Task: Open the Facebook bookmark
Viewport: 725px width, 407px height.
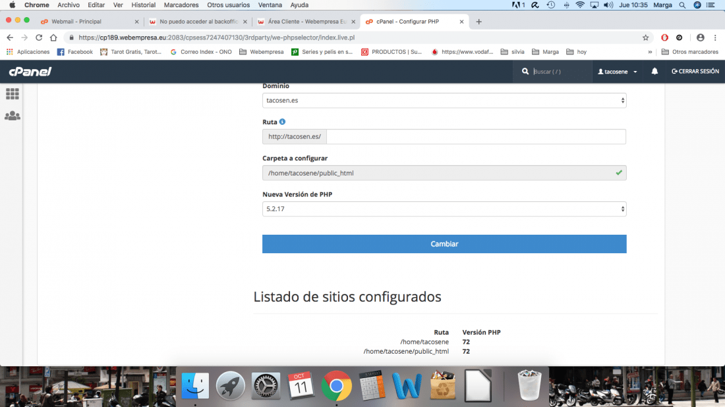Action: click(75, 52)
